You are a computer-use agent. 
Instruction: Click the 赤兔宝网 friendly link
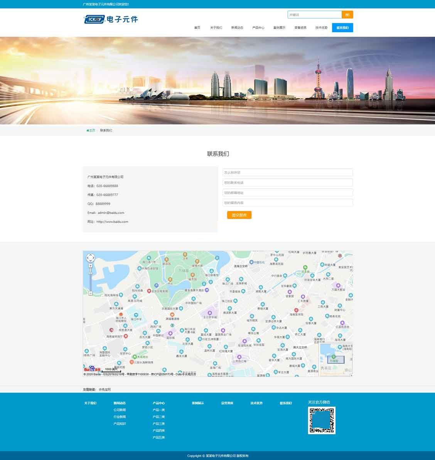pyautogui.click(x=105, y=389)
